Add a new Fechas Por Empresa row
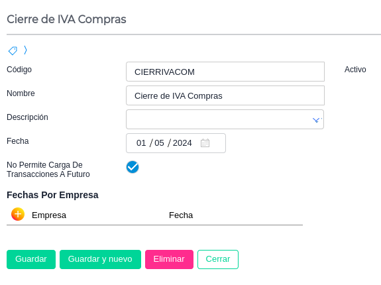The width and height of the screenshot is (381, 285). click(x=18, y=214)
